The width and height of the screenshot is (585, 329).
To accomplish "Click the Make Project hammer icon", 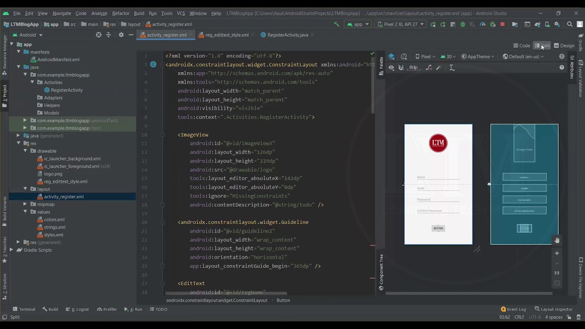I will tap(337, 24).
